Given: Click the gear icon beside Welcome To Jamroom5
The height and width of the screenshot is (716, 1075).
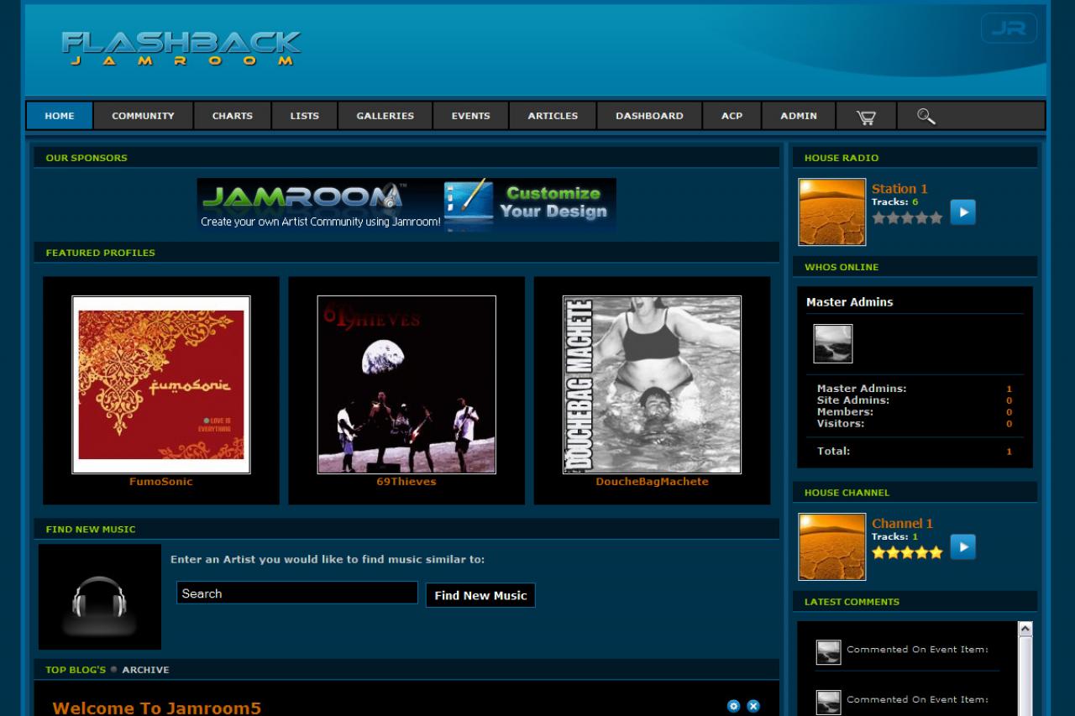Looking at the screenshot, I should click(x=733, y=707).
